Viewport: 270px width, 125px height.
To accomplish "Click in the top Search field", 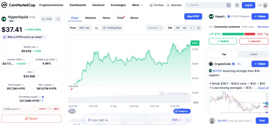I will coord(208,5).
